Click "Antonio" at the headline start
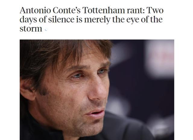This screenshot has width=193, height=140. click(x=35, y=10)
